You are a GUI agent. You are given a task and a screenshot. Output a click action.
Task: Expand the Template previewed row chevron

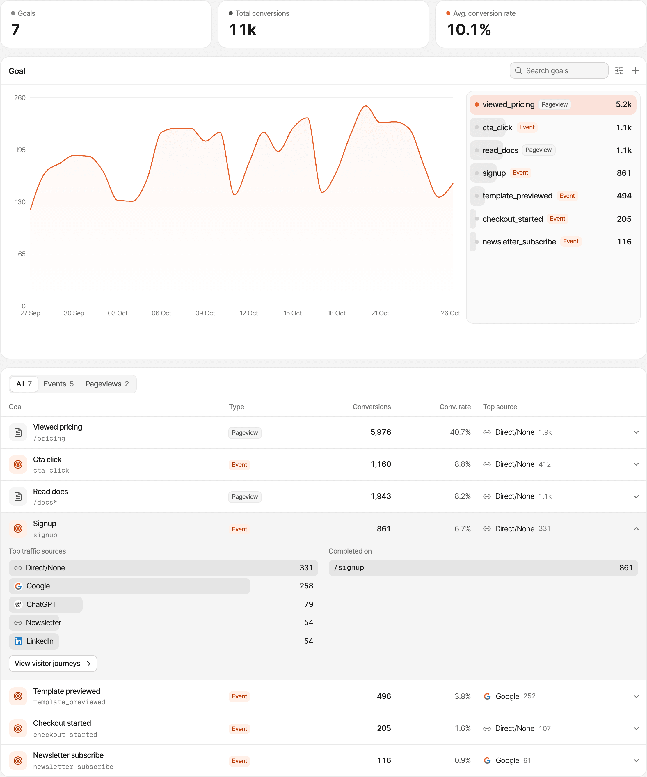[x=636, y=696]
